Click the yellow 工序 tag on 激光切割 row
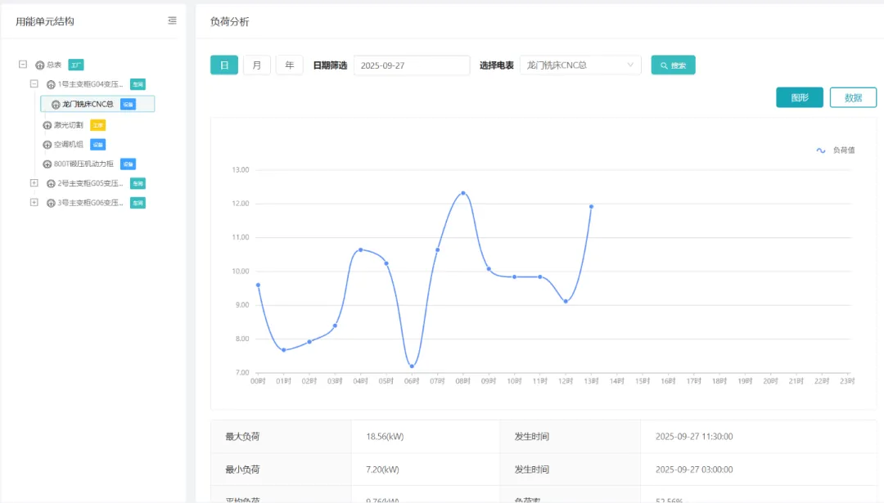 pyautogui.click(x=97, y=125)
